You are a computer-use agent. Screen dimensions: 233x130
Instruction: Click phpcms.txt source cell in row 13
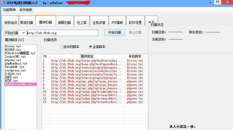[135, 102]
